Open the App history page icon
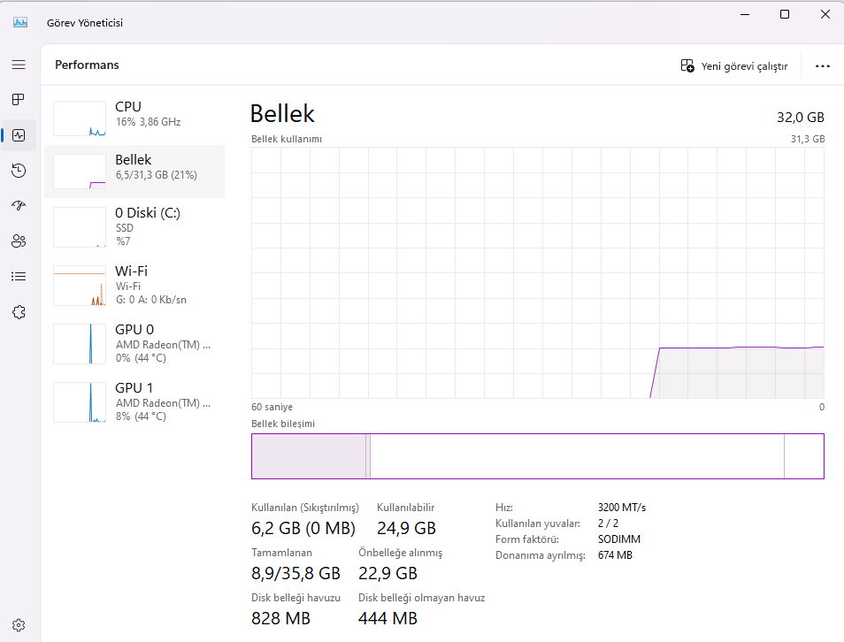The image size is (844, 642). 19,171
